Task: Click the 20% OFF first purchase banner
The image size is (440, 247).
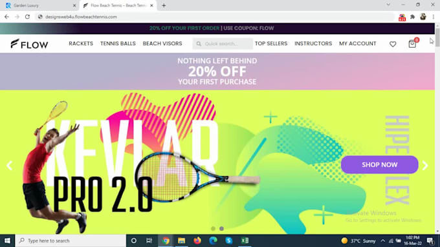Action: tap(217, 72)
